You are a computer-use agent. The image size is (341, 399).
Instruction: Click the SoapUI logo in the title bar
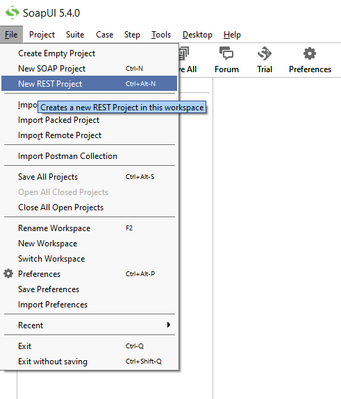click(13, 12)
